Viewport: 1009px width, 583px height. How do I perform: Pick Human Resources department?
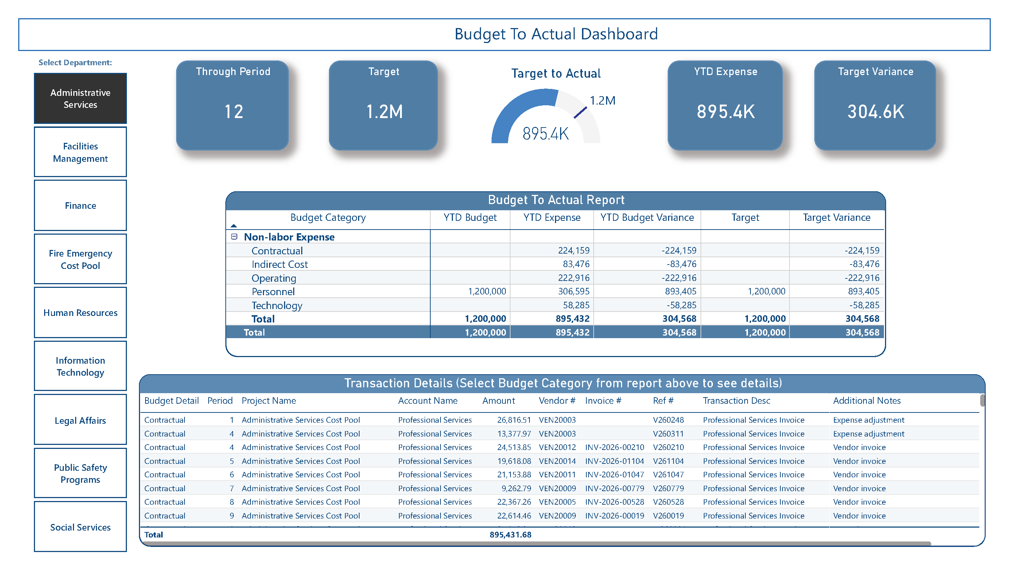tap(80, 312)
